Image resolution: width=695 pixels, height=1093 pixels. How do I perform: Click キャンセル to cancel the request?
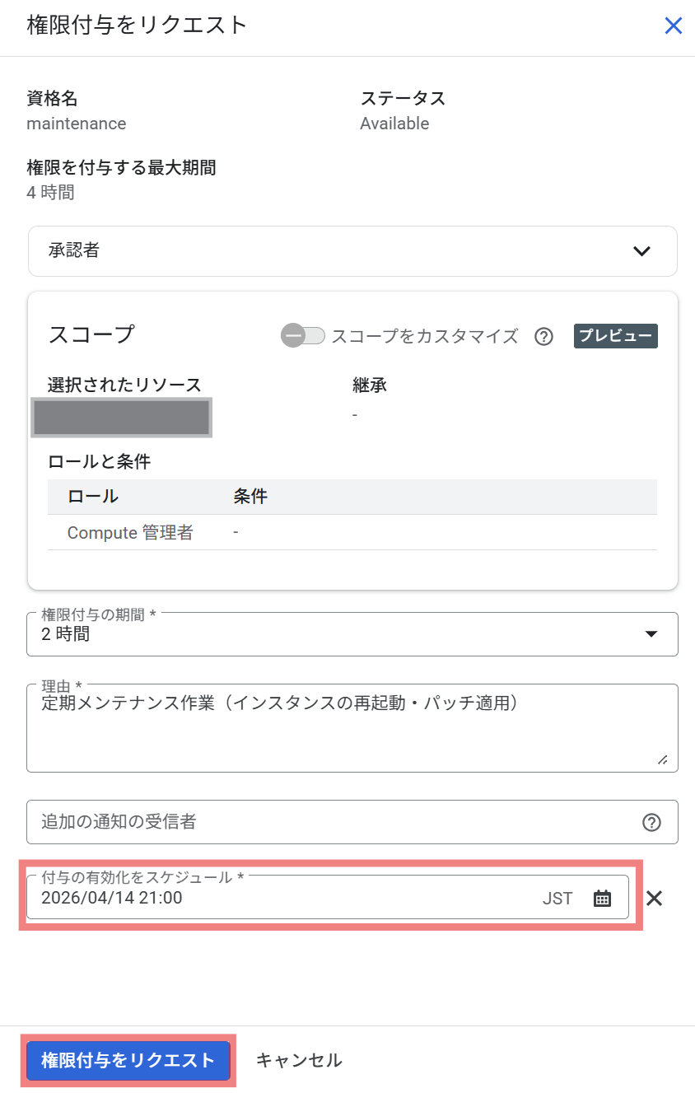click(297, 1061)
